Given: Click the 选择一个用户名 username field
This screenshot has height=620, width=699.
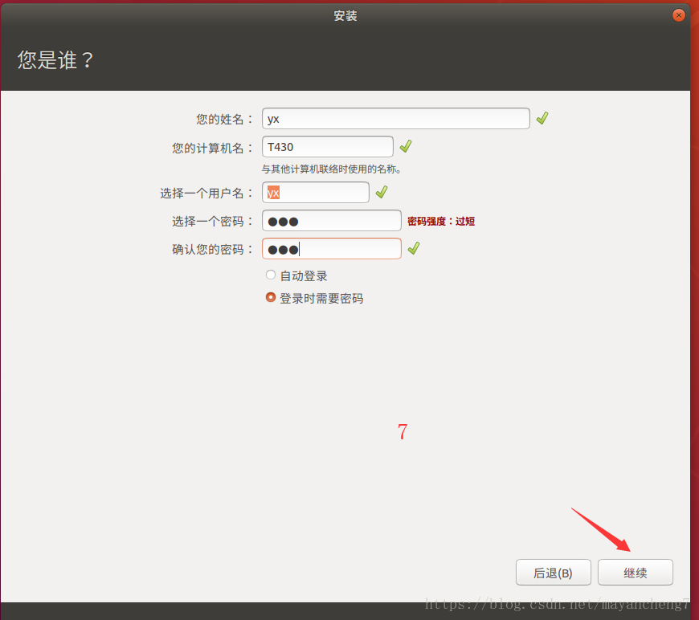Looking at the screenshot, I should pos(316,193).
